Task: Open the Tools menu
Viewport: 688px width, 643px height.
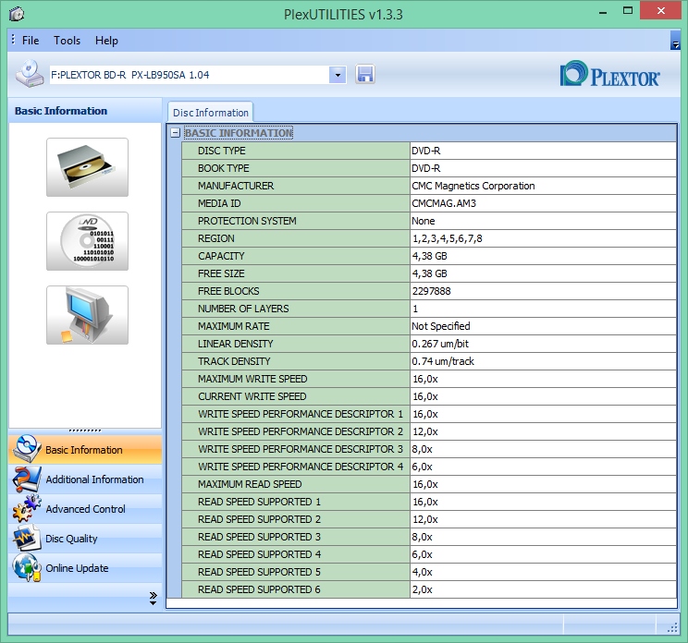Action: tap(67, 41)
